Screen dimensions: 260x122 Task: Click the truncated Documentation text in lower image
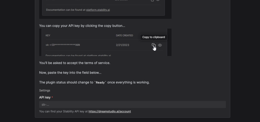pyautogui.click(x=78, y=55)
